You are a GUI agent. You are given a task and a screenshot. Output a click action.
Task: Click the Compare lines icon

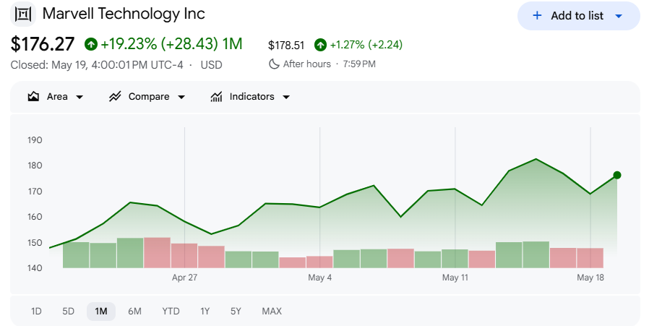(115, 97)
